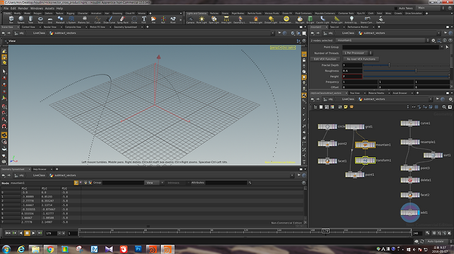Add an Area Light from the shelf
The width and height of the screenshot is (454, 254).
click(x=226, y=19)
